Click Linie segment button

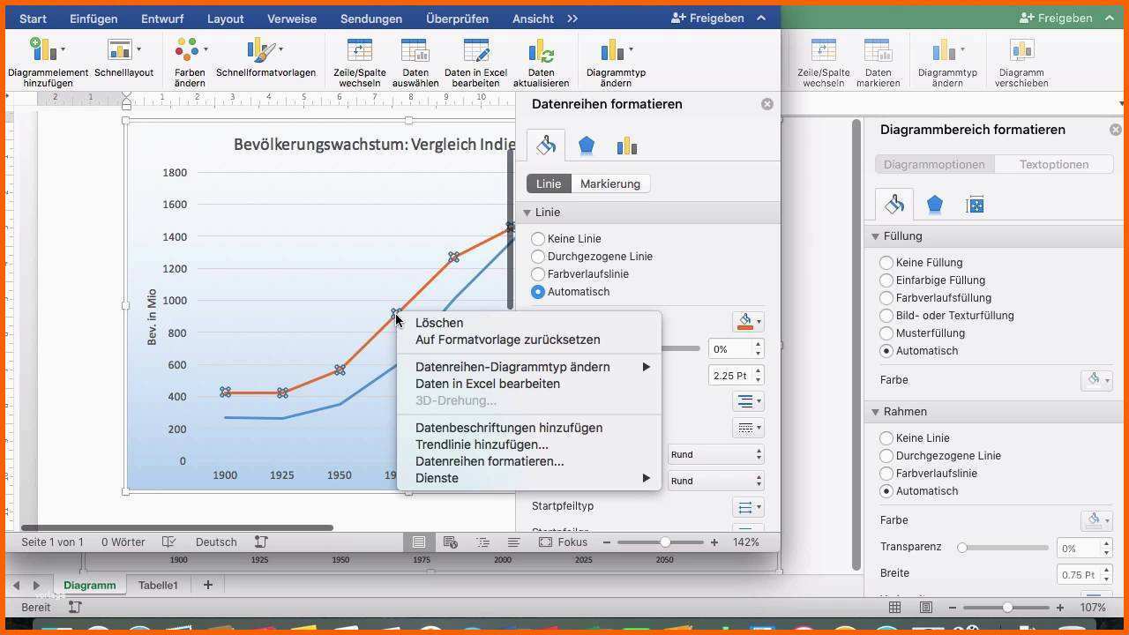(549, 183)
